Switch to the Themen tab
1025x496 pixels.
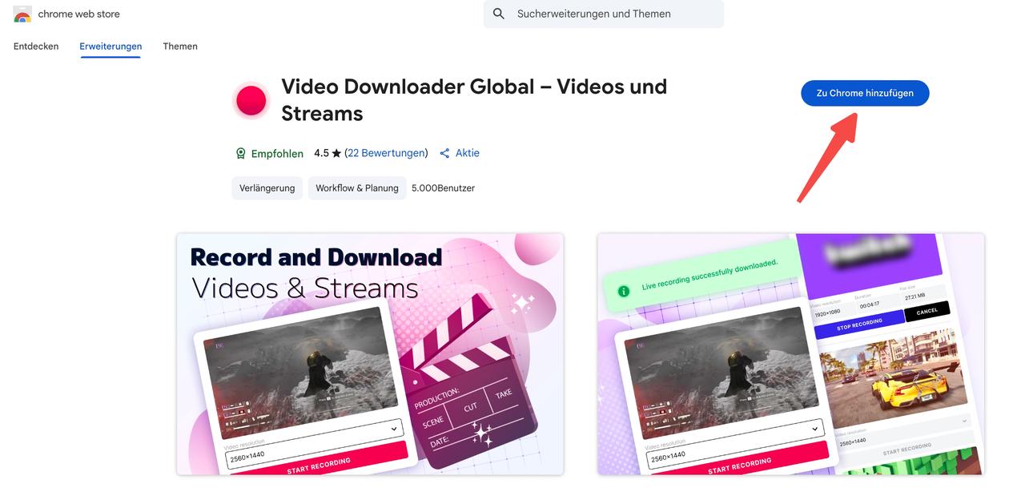[x=180, y=46]
